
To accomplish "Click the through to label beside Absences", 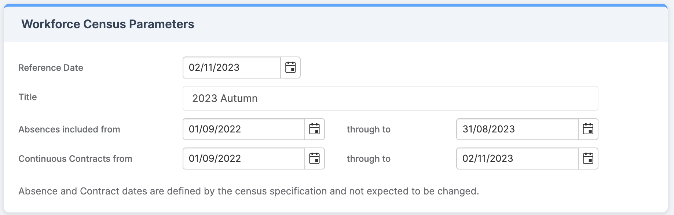I will 369,130.
